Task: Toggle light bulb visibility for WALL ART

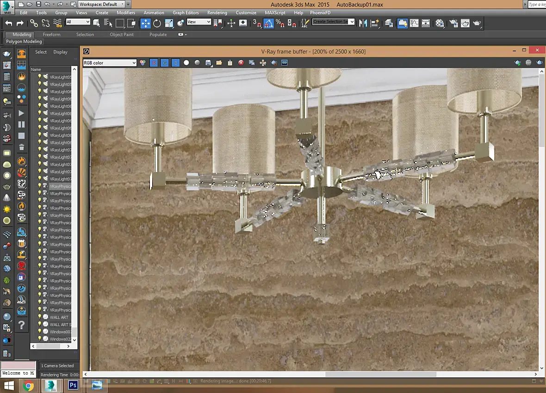Action: tap(40, 317)
